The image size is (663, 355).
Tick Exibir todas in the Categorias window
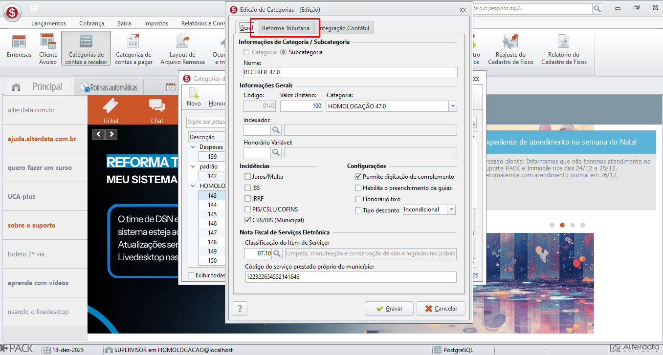[x=191, y=275]
